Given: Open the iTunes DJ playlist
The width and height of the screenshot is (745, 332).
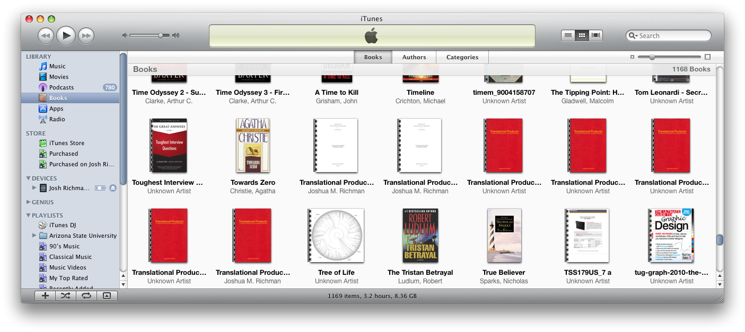Looking at the screenshot, I should click(63, 225).
